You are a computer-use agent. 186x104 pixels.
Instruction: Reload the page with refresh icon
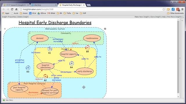tap(12, 9)
